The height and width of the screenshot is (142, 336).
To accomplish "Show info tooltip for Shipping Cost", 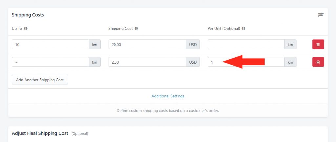I will pyautogui.click(x=136, y=28).
